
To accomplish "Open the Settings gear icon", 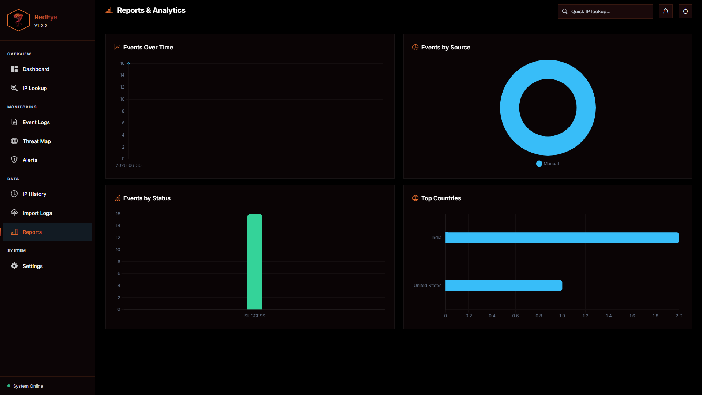I will click(14, 266).
